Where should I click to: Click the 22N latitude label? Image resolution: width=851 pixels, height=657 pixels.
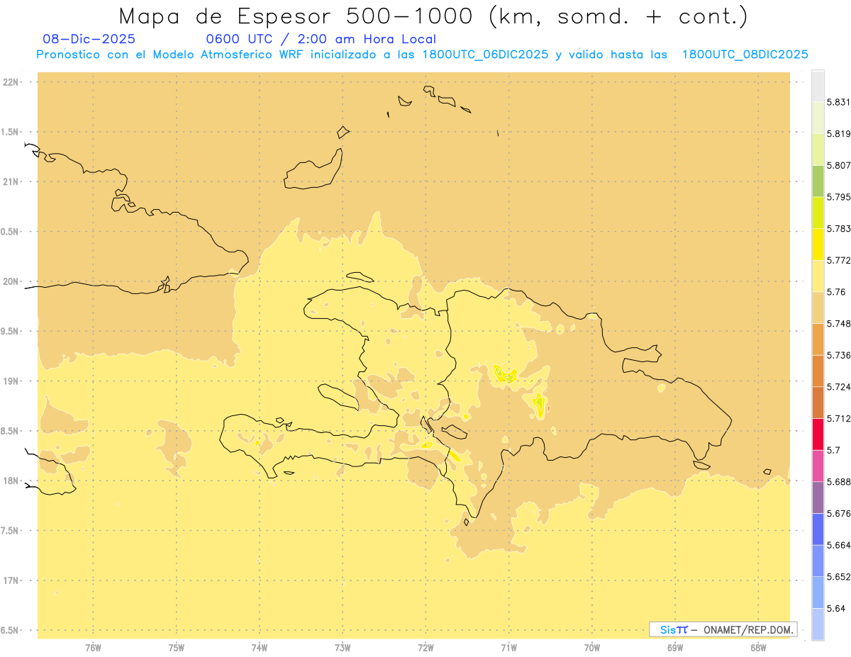(12, 82)
